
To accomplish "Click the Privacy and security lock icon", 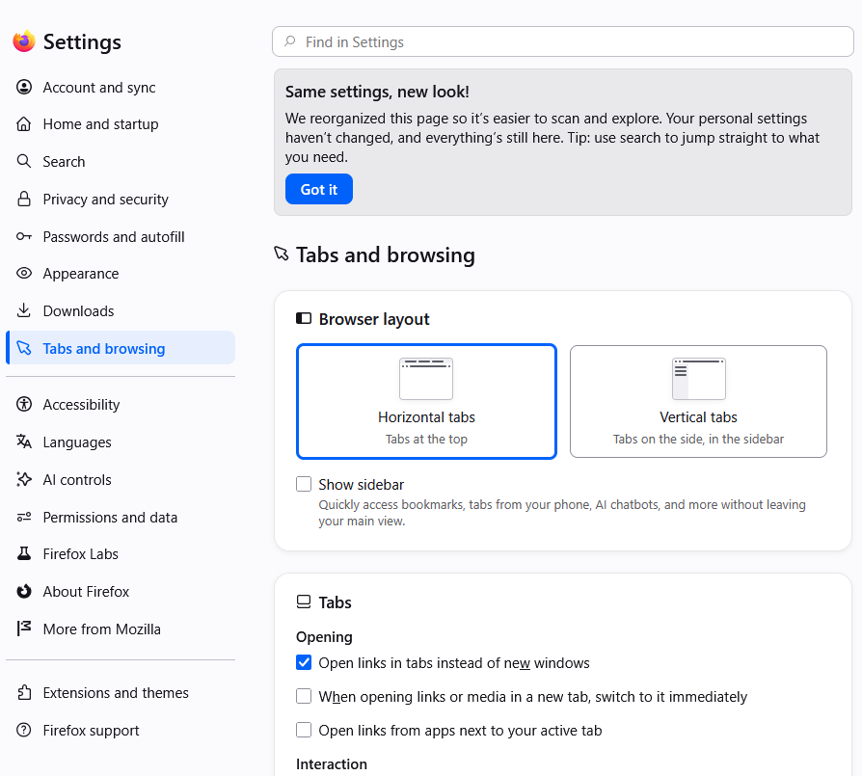I will tap(24, 199).
